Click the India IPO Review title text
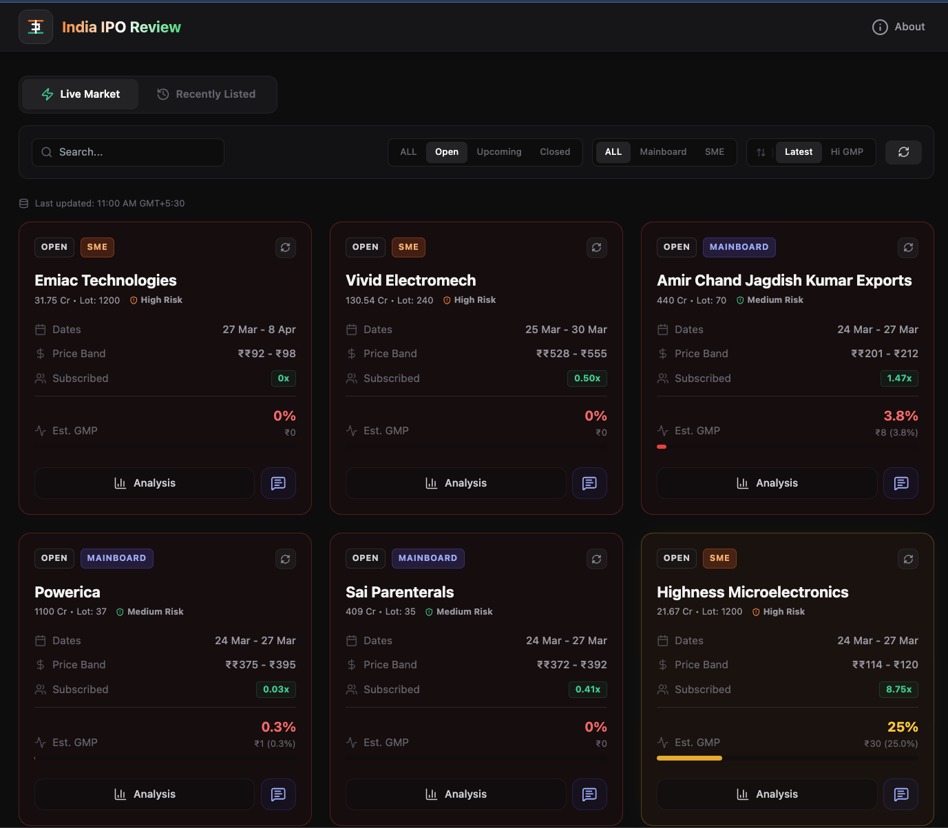The width and height of the screenshot is (948, 828). coord(121,27)
